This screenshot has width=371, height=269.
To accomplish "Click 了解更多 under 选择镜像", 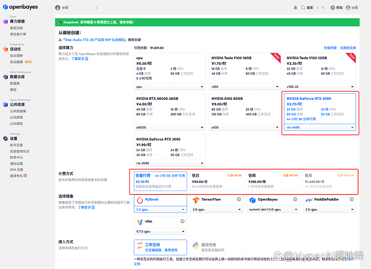I will click(86, 207).
